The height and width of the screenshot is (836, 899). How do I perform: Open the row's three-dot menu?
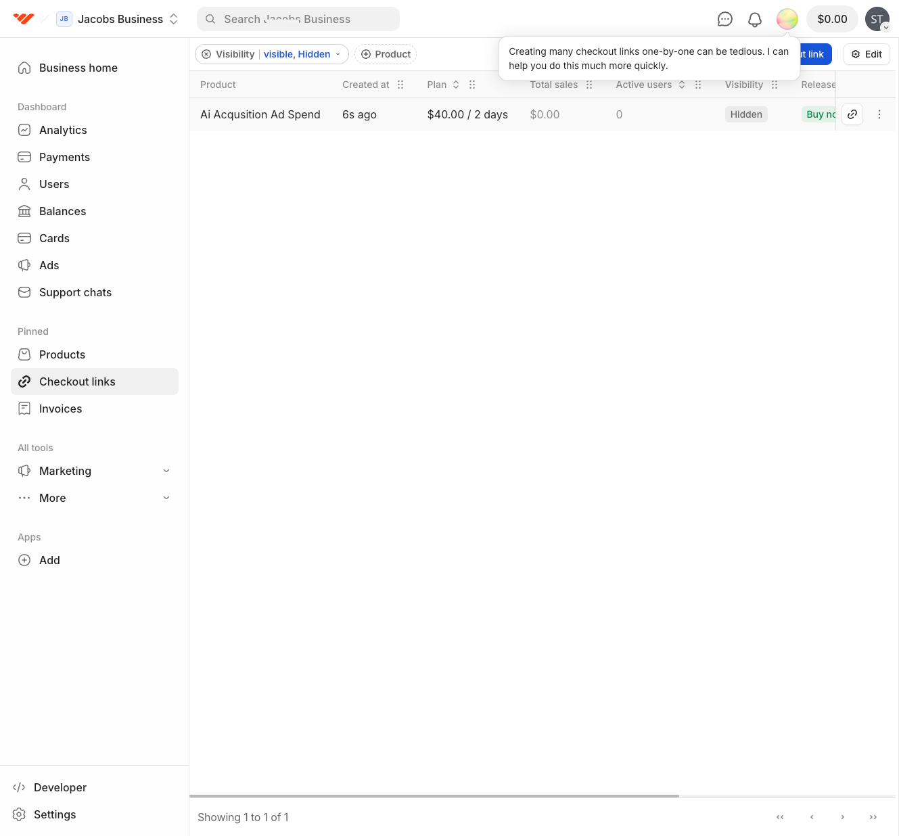point(879,114)
